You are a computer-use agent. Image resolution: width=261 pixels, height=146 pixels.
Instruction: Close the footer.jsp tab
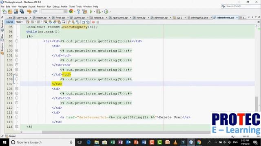point(68,17)
